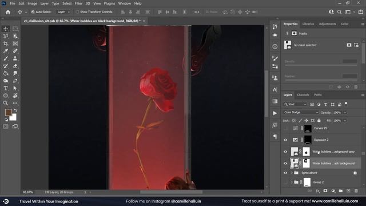Open the Actions play icon panel

point(275,113)
